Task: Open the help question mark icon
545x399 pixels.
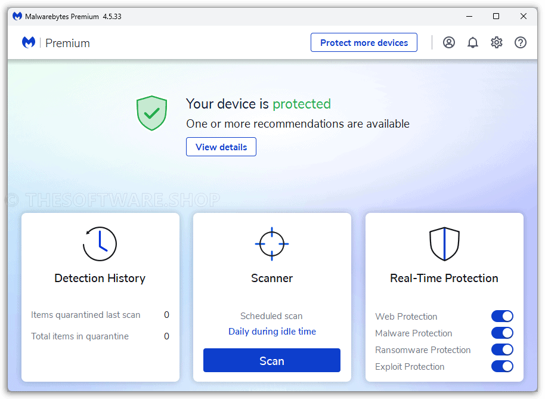Action: click(521, 42)
